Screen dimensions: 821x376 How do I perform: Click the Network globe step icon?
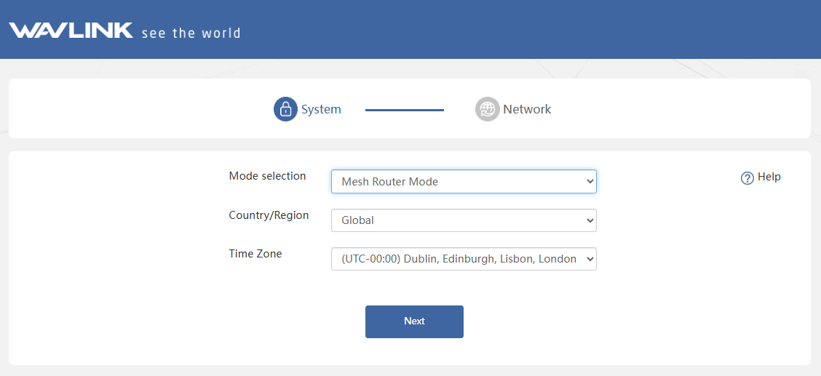tap(488, 109)
